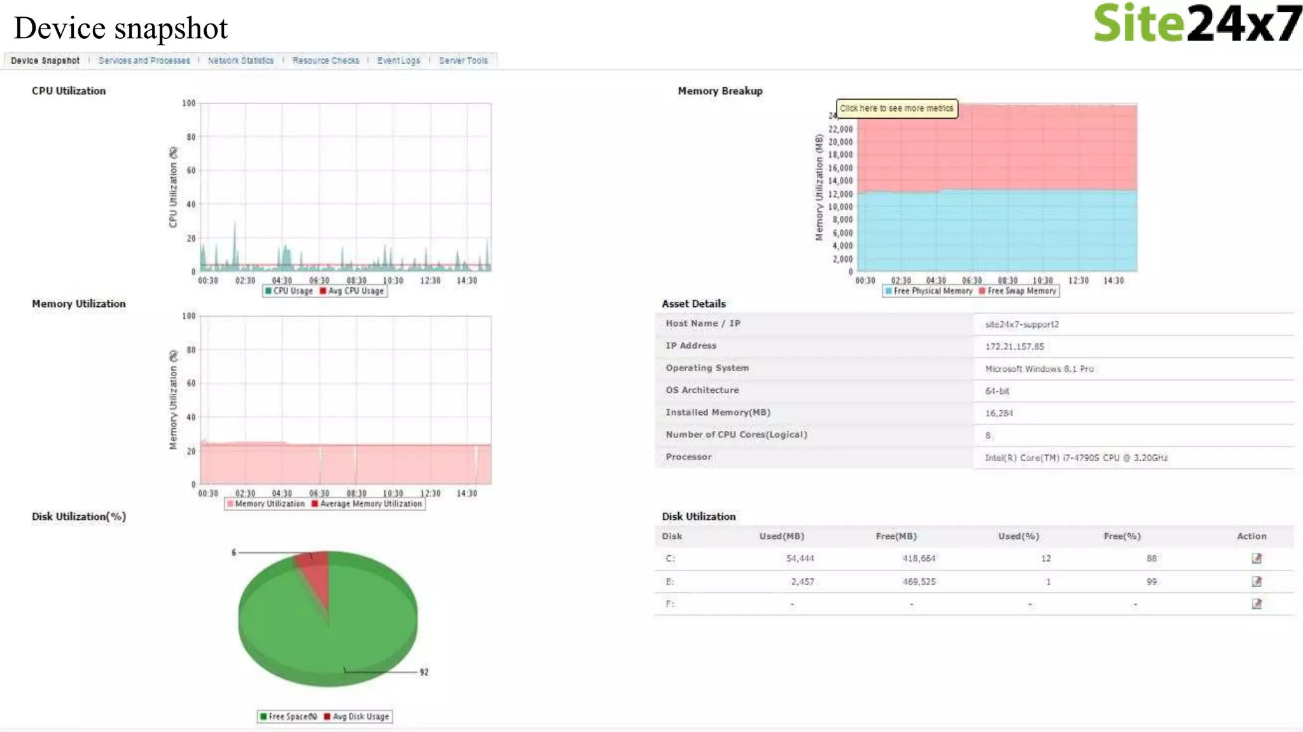The width and height of the screenshot is (1303, 732).
Task: Toggle Avg Disk Usage legend entry
Action: (360, 717)
